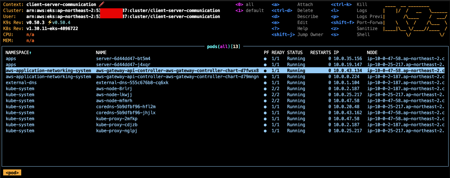The image size is (450, 178).
Task: Click the Describe command hint
Action: [308, 17]
